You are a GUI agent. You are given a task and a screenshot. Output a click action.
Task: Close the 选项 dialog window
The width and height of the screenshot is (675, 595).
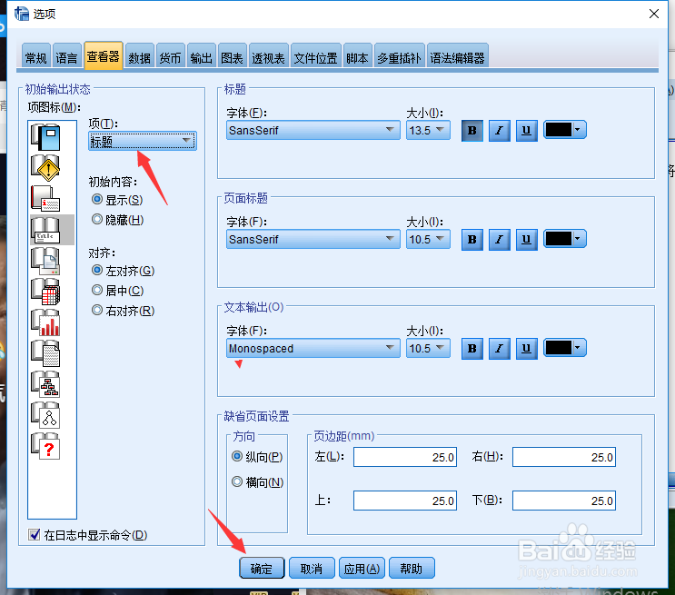tap(654, 14)
